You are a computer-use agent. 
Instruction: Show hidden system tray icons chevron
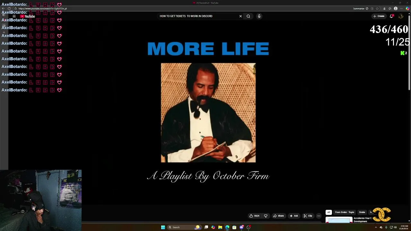tap(376, 227)
